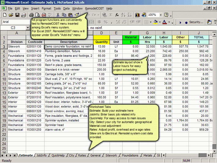The height and width of the screenshot is (163, 217).
Task: Click the vertical scrollbar up arrow
Action: (x=214, y=34)
